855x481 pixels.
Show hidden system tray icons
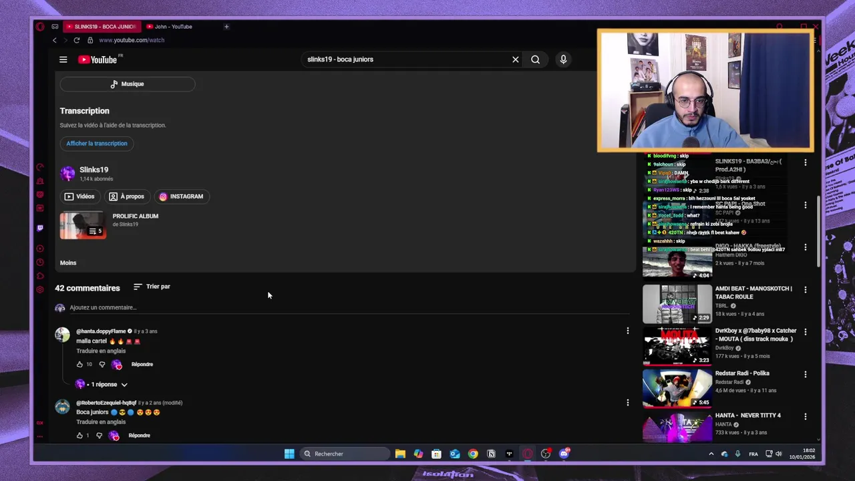711,454
